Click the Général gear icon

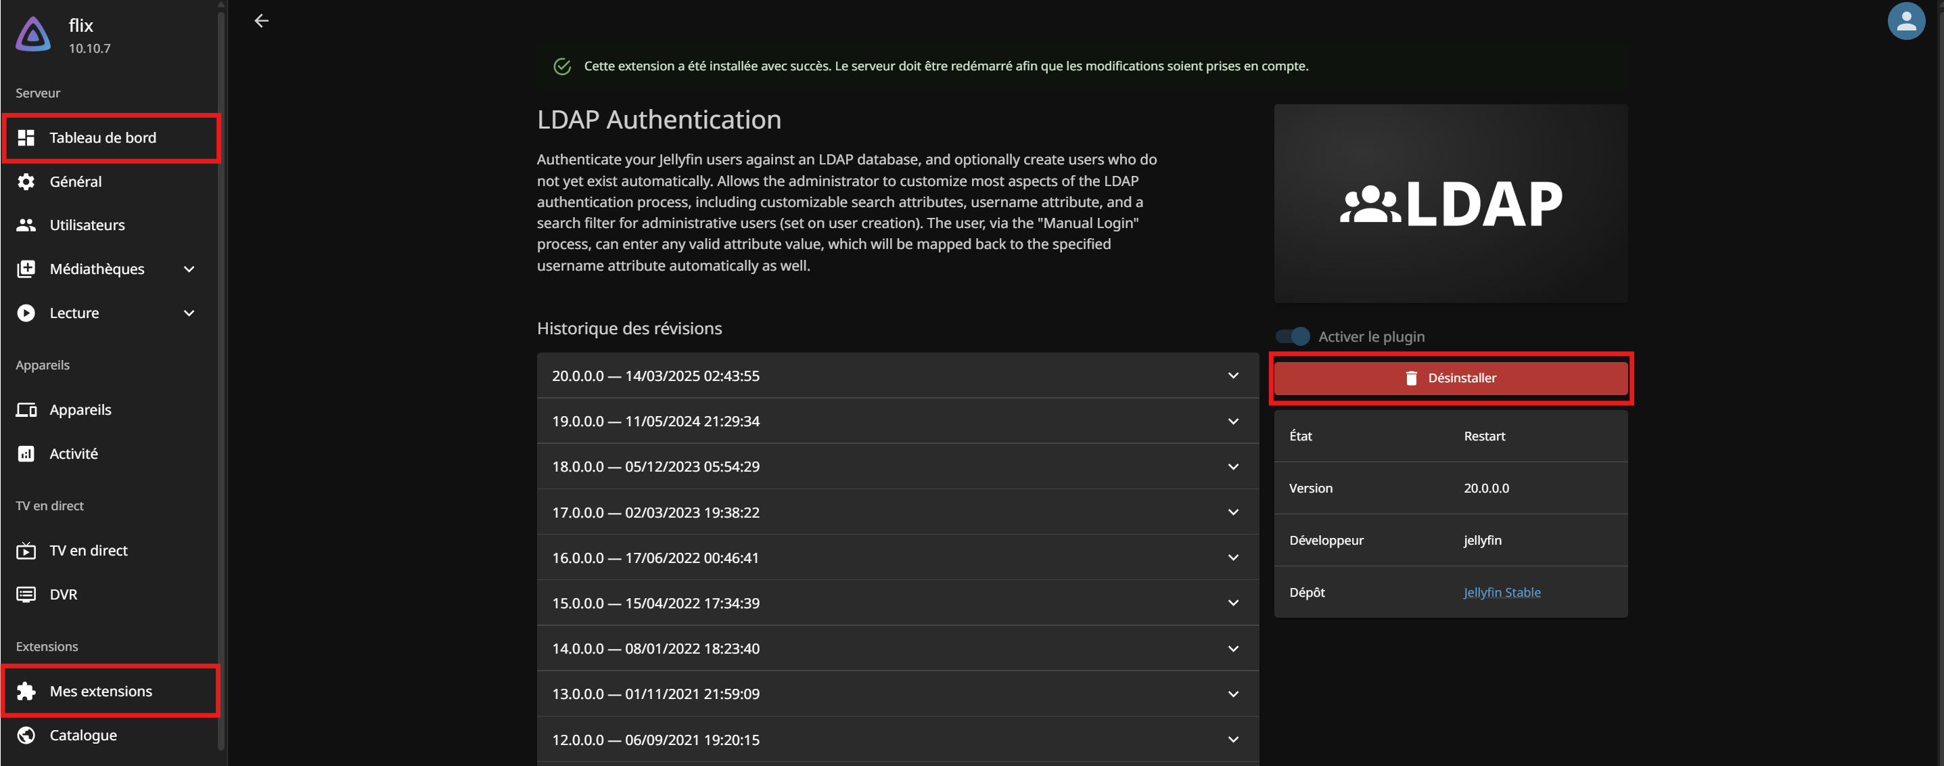tap(26, 182)
